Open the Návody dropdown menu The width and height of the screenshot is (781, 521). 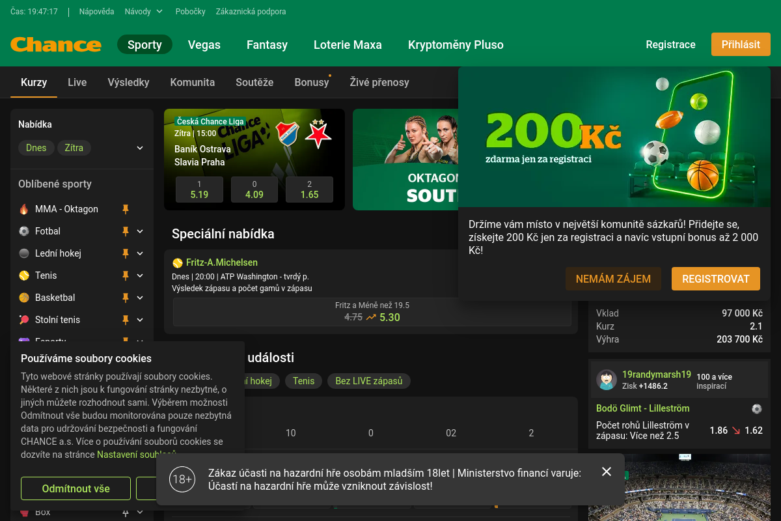144,12
